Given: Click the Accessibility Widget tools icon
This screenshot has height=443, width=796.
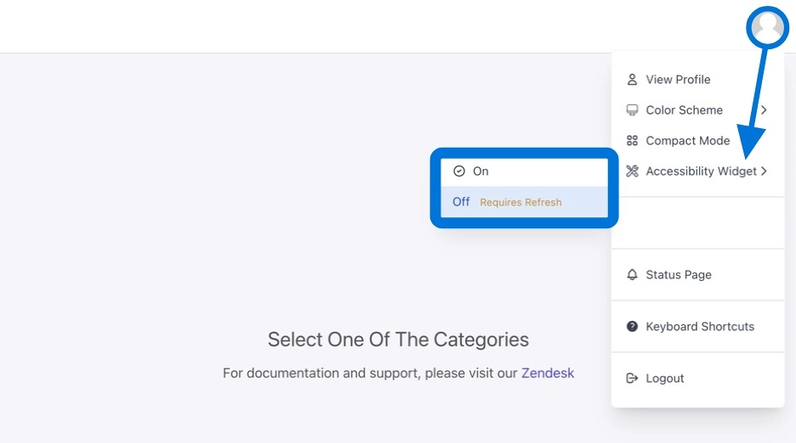Looking at the screenshot, I should click(x=632, y=171).
